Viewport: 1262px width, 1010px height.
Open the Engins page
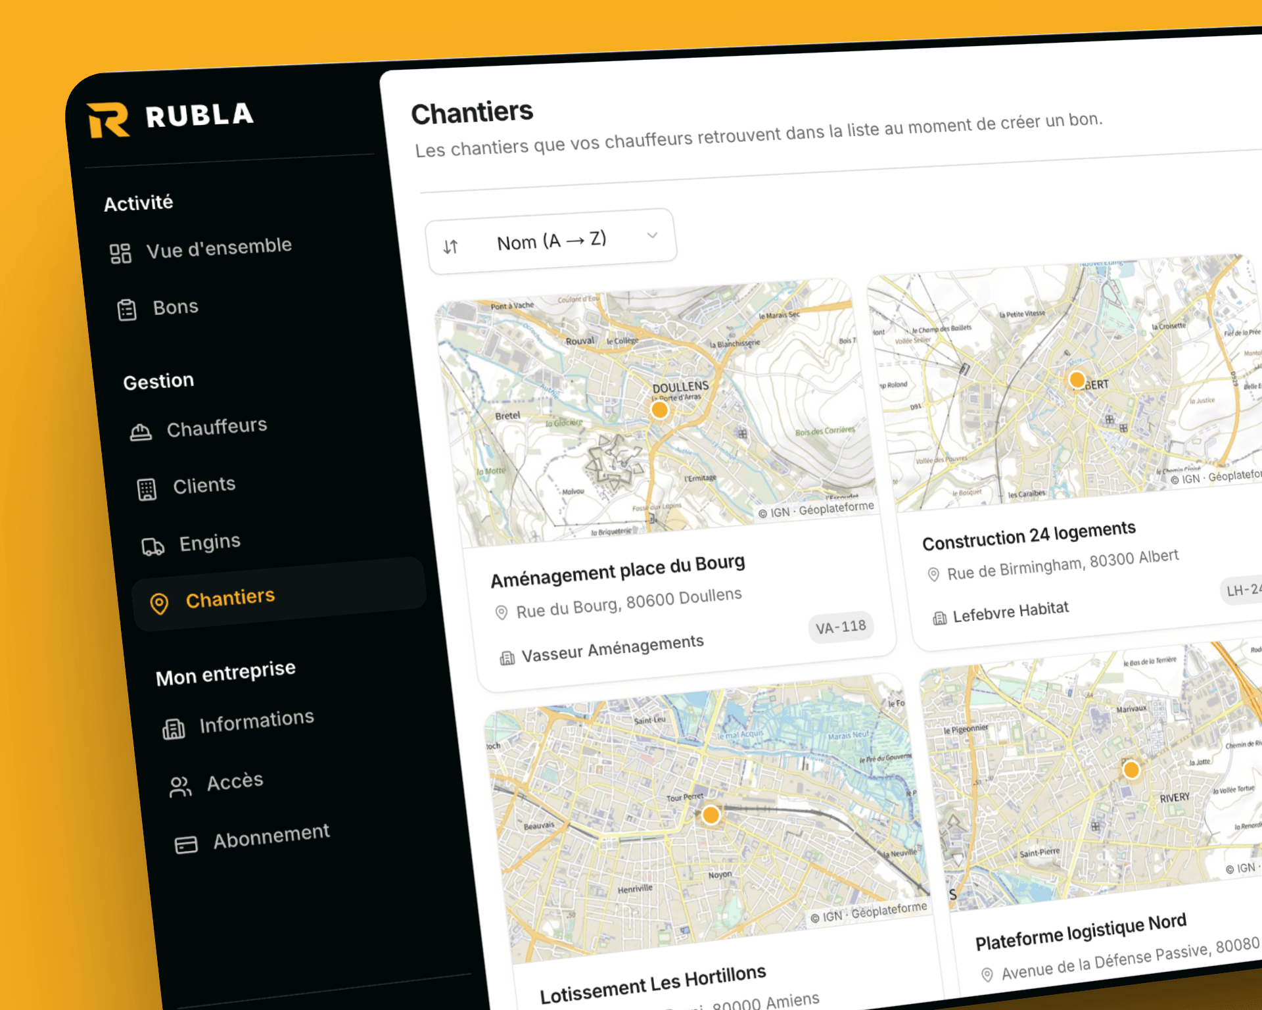210,543
